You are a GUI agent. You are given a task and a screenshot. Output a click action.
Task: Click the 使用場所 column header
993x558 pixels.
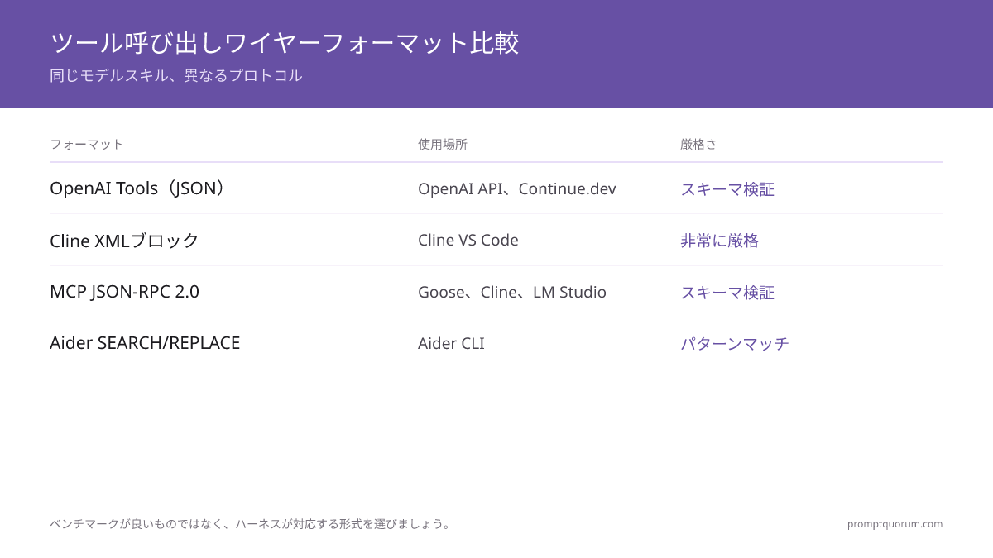click(443, 144)
